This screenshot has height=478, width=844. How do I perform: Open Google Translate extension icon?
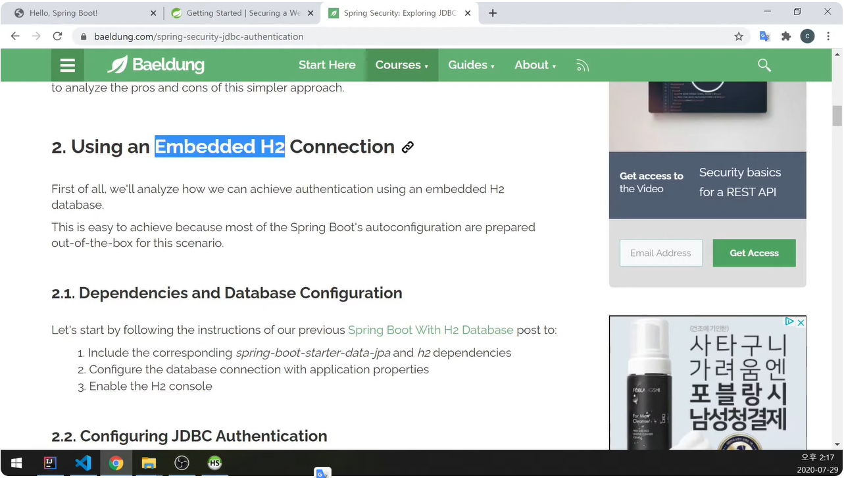764,36
